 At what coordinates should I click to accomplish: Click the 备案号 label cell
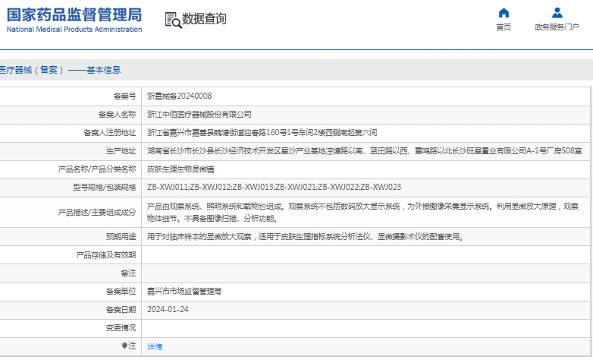pos(125,96)
